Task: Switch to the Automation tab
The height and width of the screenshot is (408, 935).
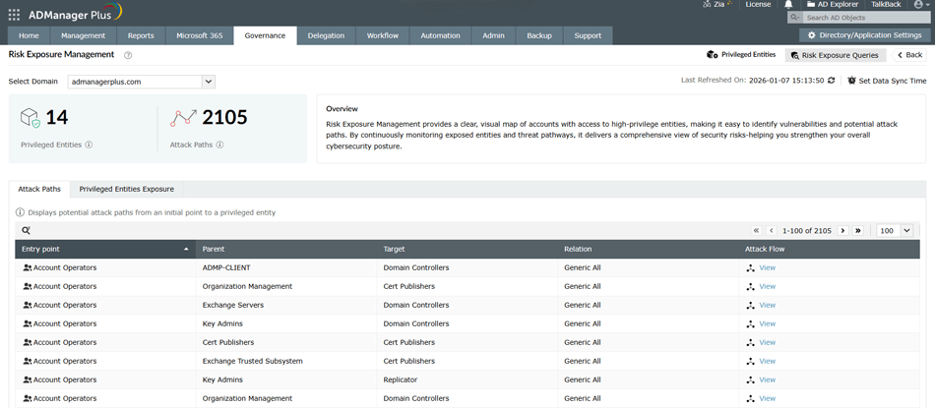Action: 440,35
